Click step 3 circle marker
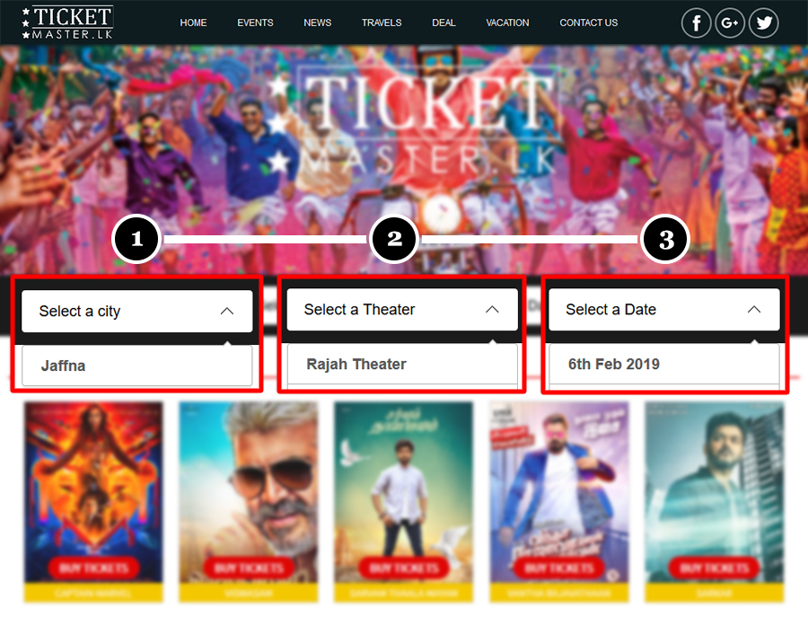The image size is (808, 617). (665, 239)
